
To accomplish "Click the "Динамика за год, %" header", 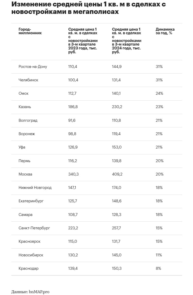I will coord(165,31).
